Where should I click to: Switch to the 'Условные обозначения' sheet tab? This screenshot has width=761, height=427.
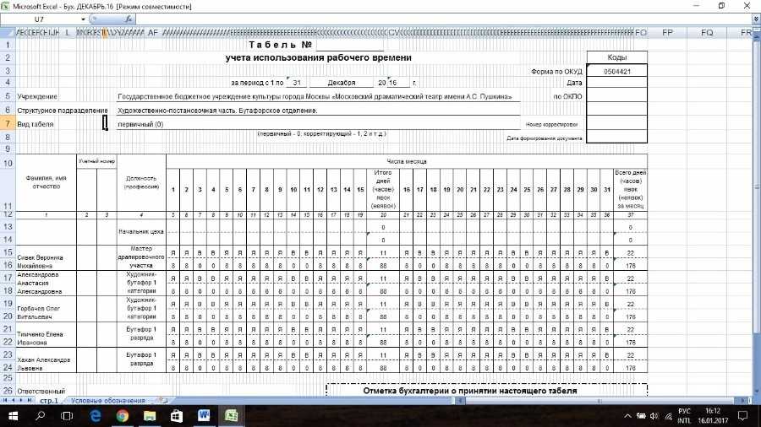(107, 400)
